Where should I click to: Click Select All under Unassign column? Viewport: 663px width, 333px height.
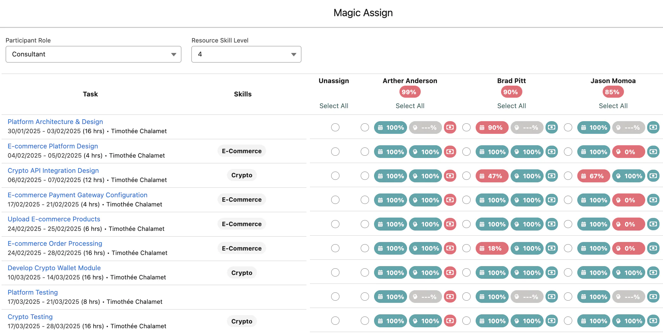334,106
